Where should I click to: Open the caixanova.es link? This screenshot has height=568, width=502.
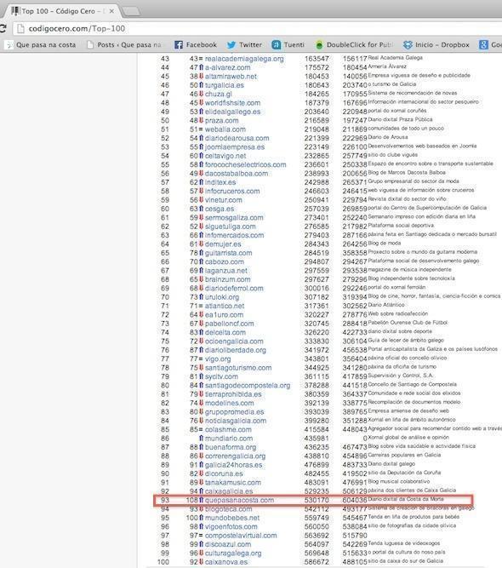[x=226, y=562]
